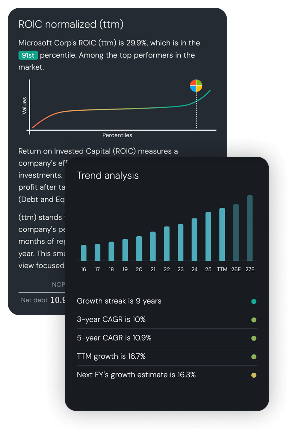Click the yellow dot beside Next FY's estimate

tap(254, 375)
